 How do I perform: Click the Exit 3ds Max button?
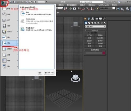click(x=49, y=73)
